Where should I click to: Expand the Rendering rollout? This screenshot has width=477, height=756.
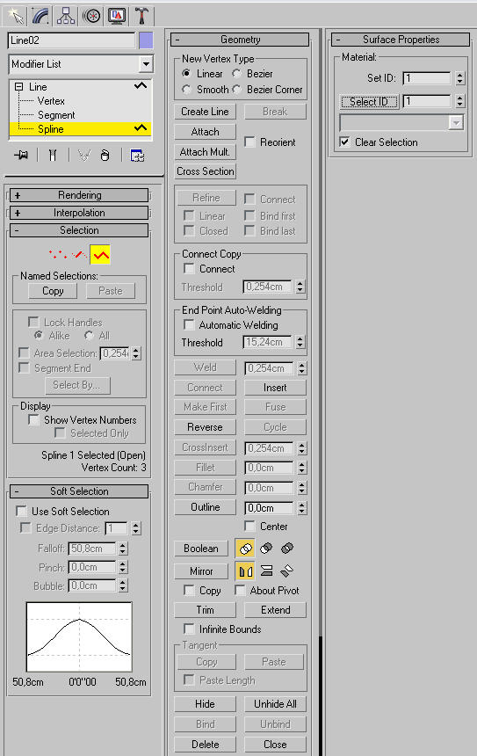(79, 195)
